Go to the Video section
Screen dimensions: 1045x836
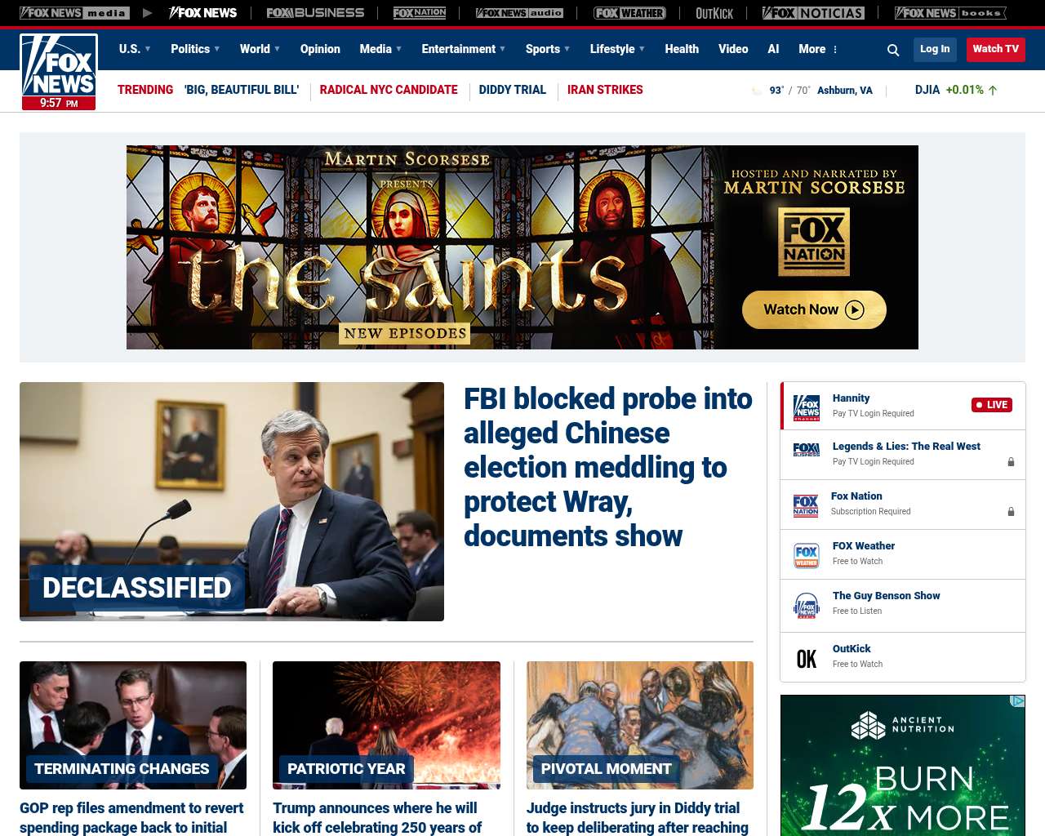[x=733, y=49]
